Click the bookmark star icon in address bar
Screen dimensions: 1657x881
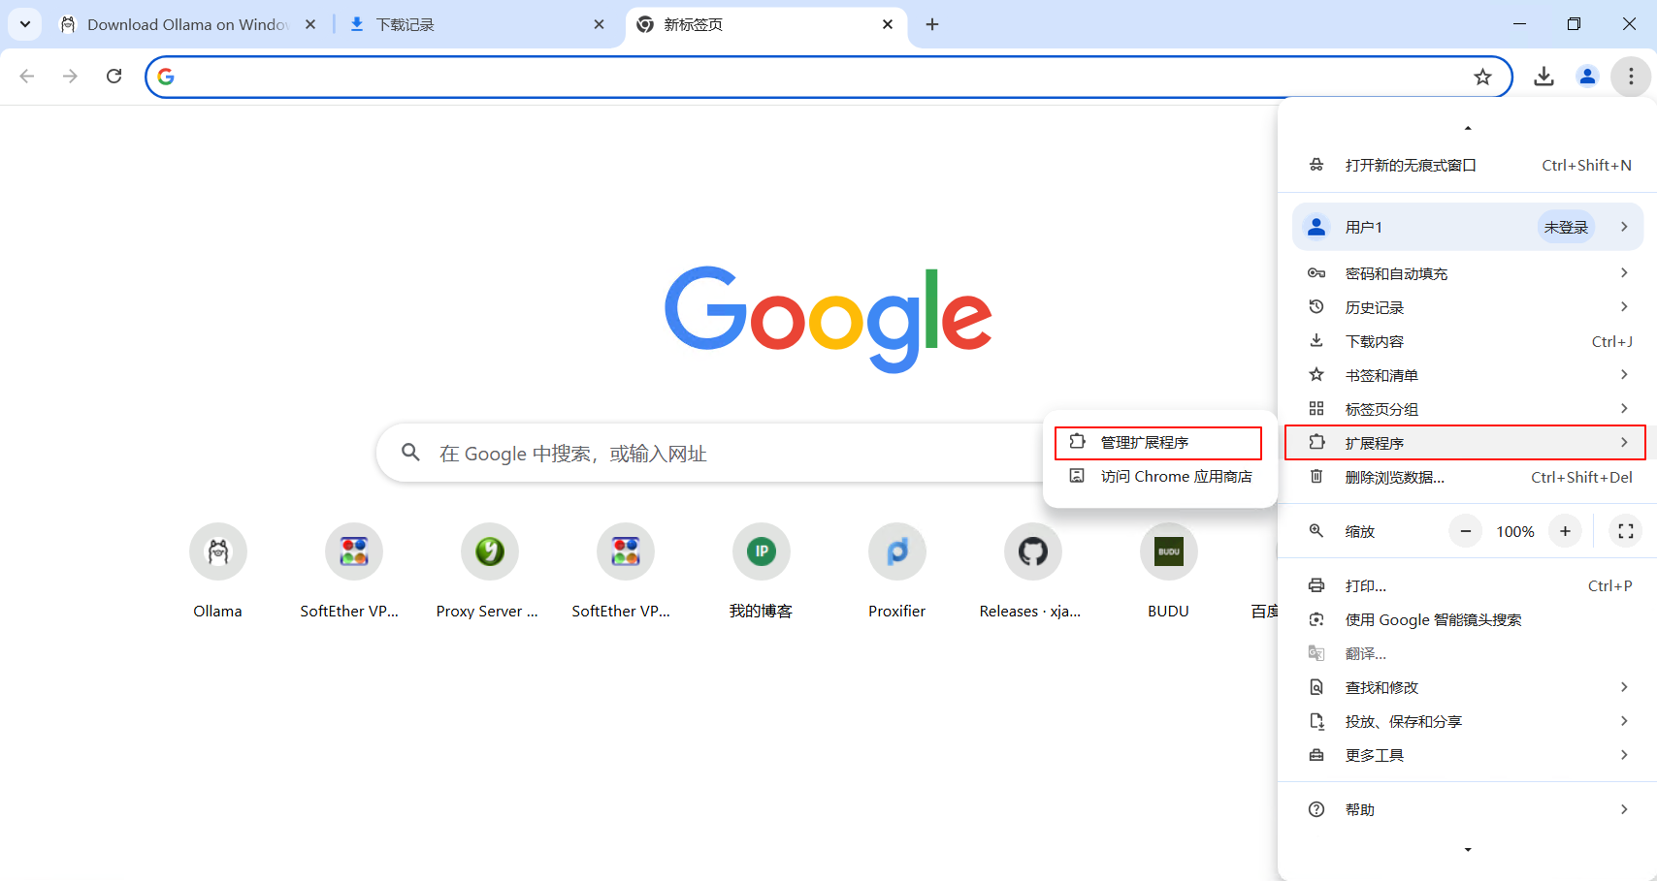pos(1482,77)
